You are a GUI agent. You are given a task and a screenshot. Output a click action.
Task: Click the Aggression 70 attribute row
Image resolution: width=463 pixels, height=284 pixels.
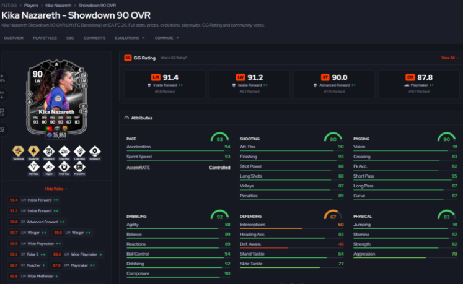pyautogui.click(x=405, y=254)
